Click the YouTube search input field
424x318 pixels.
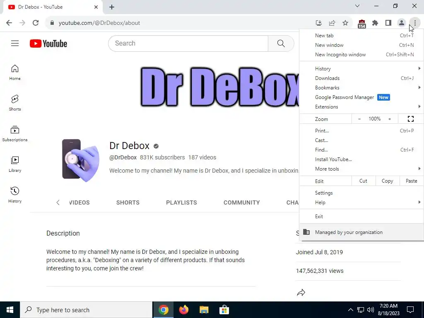coord(188,43)
